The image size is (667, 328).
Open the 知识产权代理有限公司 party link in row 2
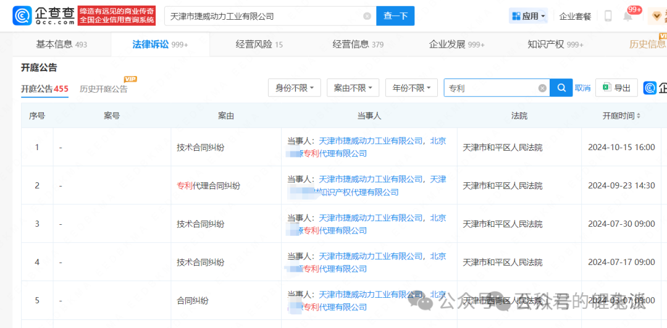359,192
